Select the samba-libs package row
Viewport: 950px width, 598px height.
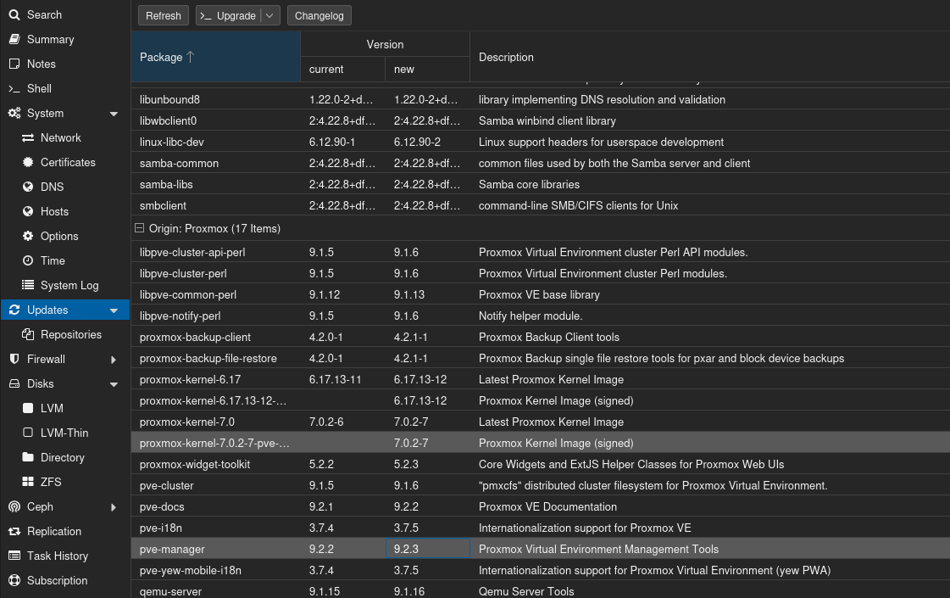pos(541,184)
